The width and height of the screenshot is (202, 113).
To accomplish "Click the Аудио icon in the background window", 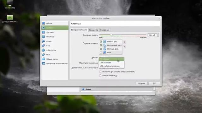I will 83,89.
